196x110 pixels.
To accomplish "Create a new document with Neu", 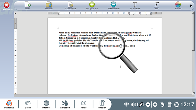I will [27, 5].
